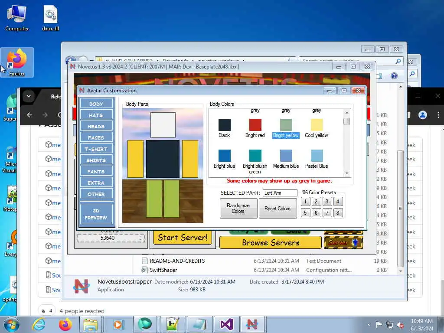Switch to the Shirts tab
Viewport: 444px width, 333px height.
tap(96, 160)
